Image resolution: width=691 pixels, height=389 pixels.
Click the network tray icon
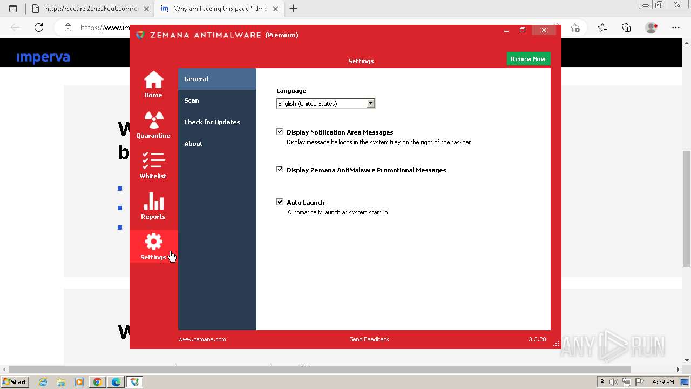(x=627, y=382)
